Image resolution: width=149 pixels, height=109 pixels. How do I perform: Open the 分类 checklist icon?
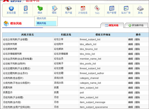click(x=26, y=8)
